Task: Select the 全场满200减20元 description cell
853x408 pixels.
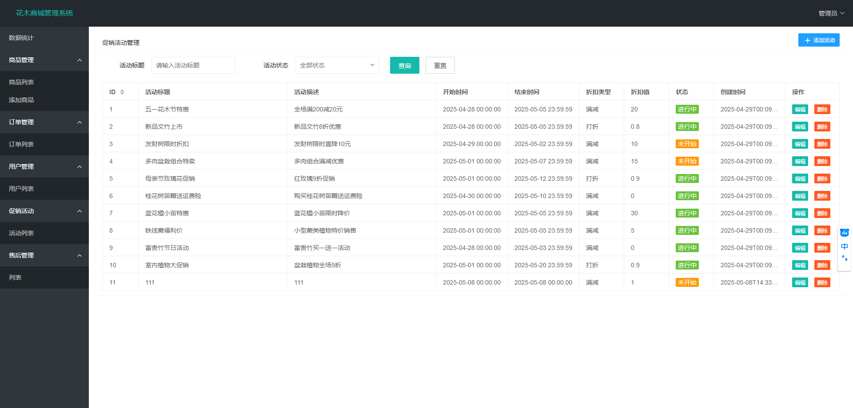Action: (362, 109)
